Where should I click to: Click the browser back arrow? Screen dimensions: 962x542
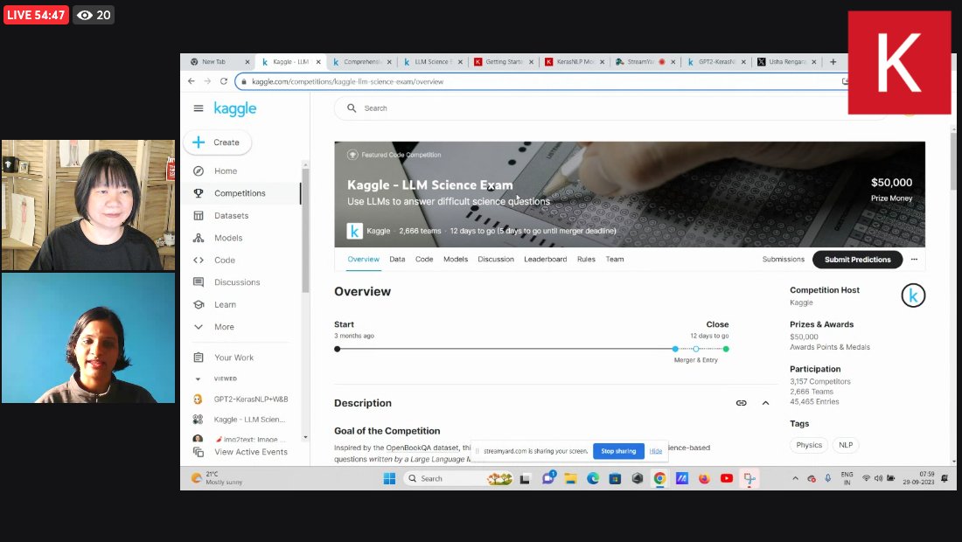(192, 81)
